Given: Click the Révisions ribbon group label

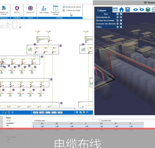Looking at the screenshot, I should point(4,18).
